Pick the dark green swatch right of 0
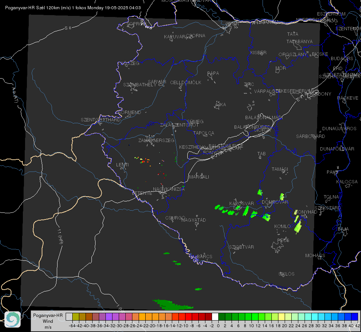This screenshot has height=332, width=361. 222,317
